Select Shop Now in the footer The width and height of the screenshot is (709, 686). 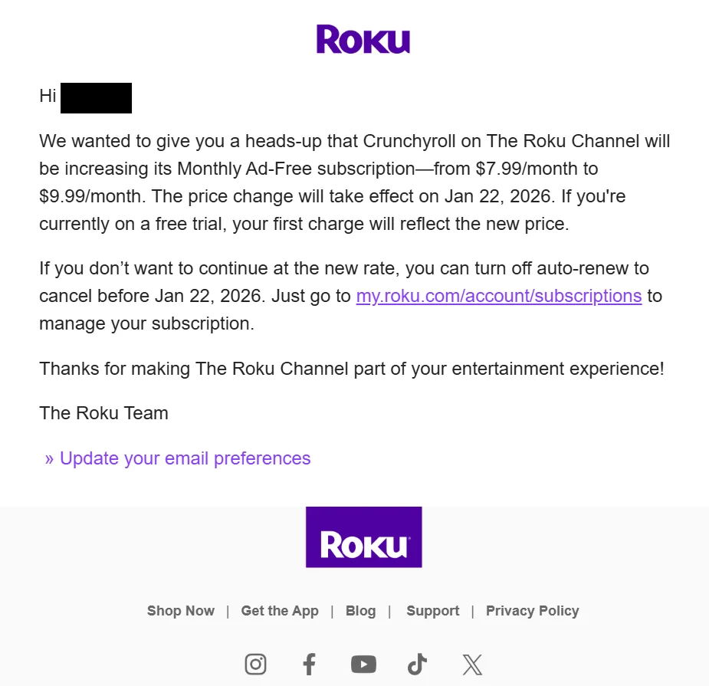coord(180,611)
